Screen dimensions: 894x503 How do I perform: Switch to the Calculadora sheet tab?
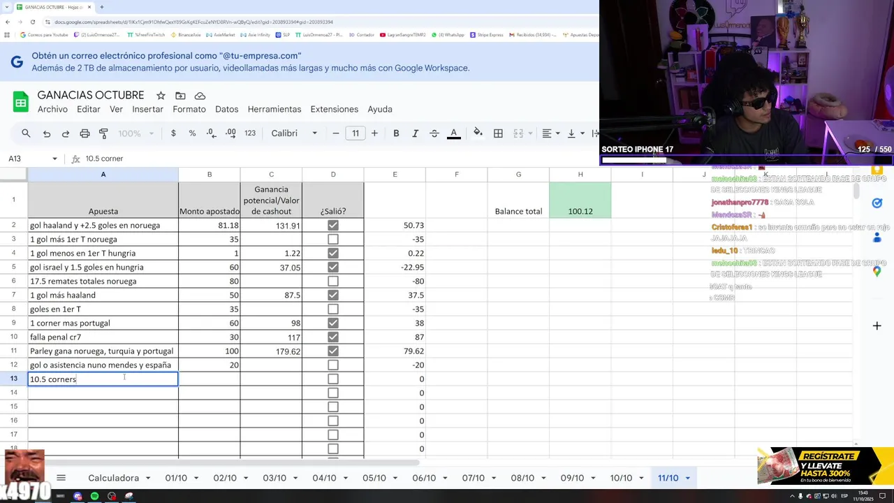(113, 478)
